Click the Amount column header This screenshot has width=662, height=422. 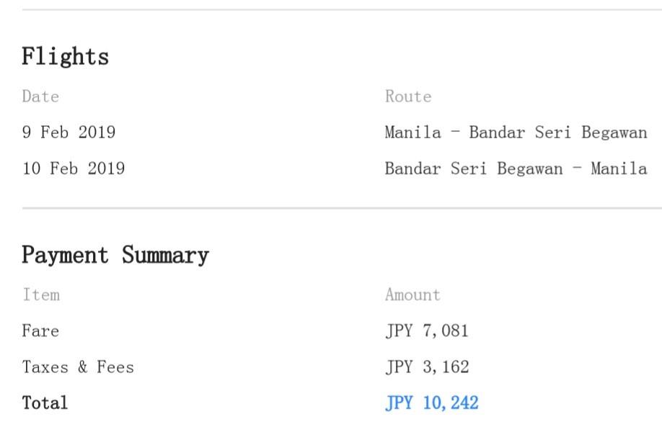pyautogui.click(x=413, y=295)
